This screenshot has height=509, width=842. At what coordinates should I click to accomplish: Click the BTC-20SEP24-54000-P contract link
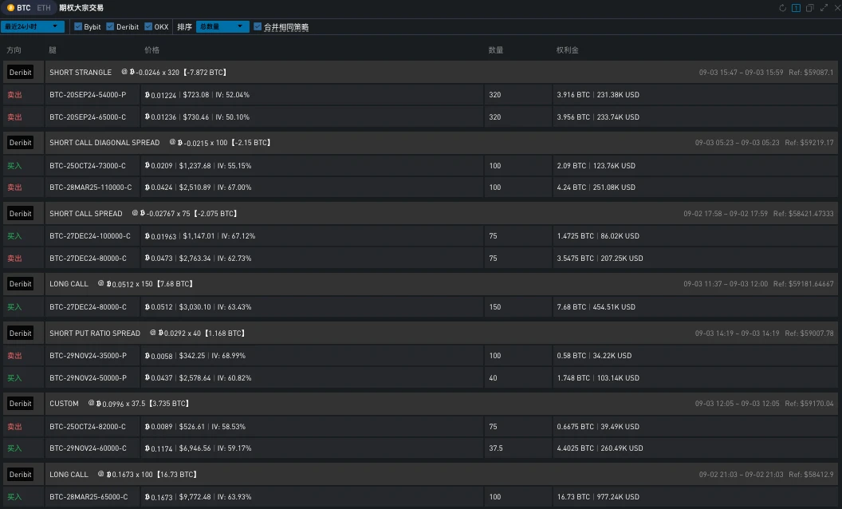click(x=88, y=95)
